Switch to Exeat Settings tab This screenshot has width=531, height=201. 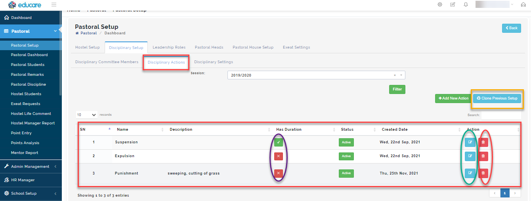pos(296,47)
